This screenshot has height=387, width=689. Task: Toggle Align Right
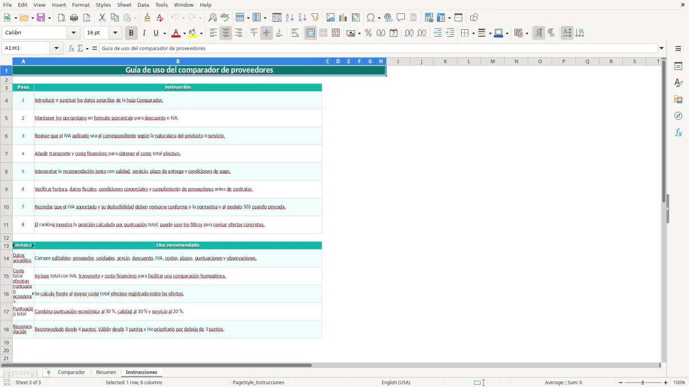pos(238,33)
